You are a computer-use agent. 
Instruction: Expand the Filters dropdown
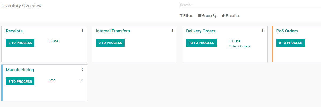coord(186,16)
